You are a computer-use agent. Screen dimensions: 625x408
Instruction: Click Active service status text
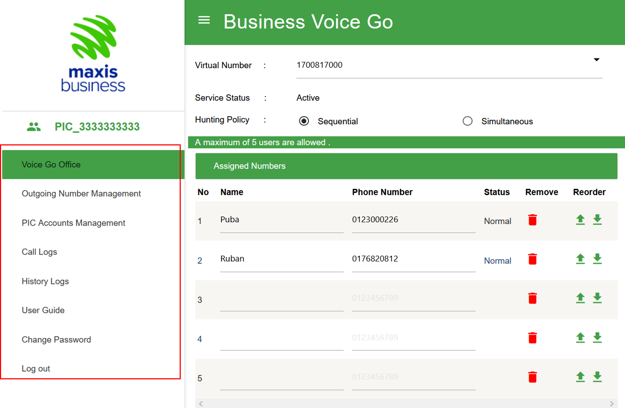308,98
